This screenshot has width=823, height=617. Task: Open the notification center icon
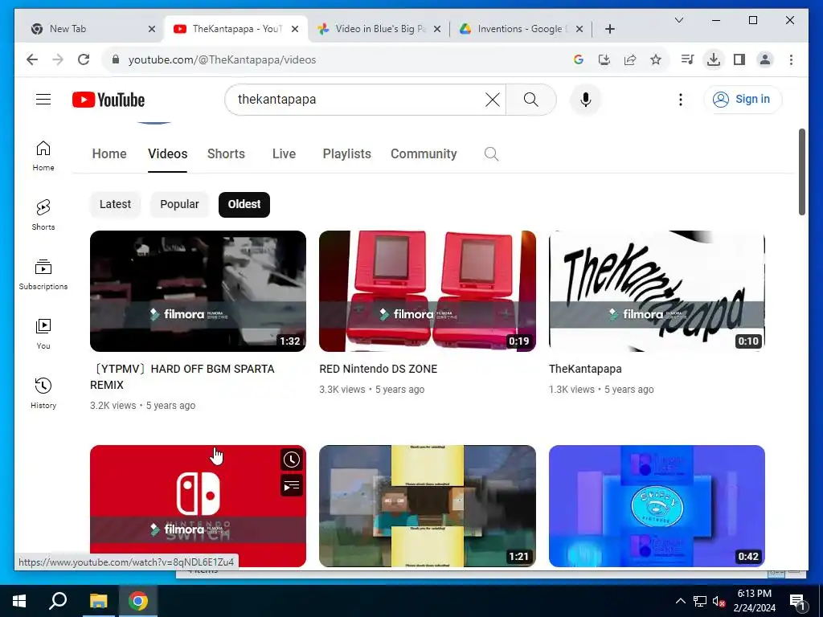pyautogui.click(x=797, y=601)
